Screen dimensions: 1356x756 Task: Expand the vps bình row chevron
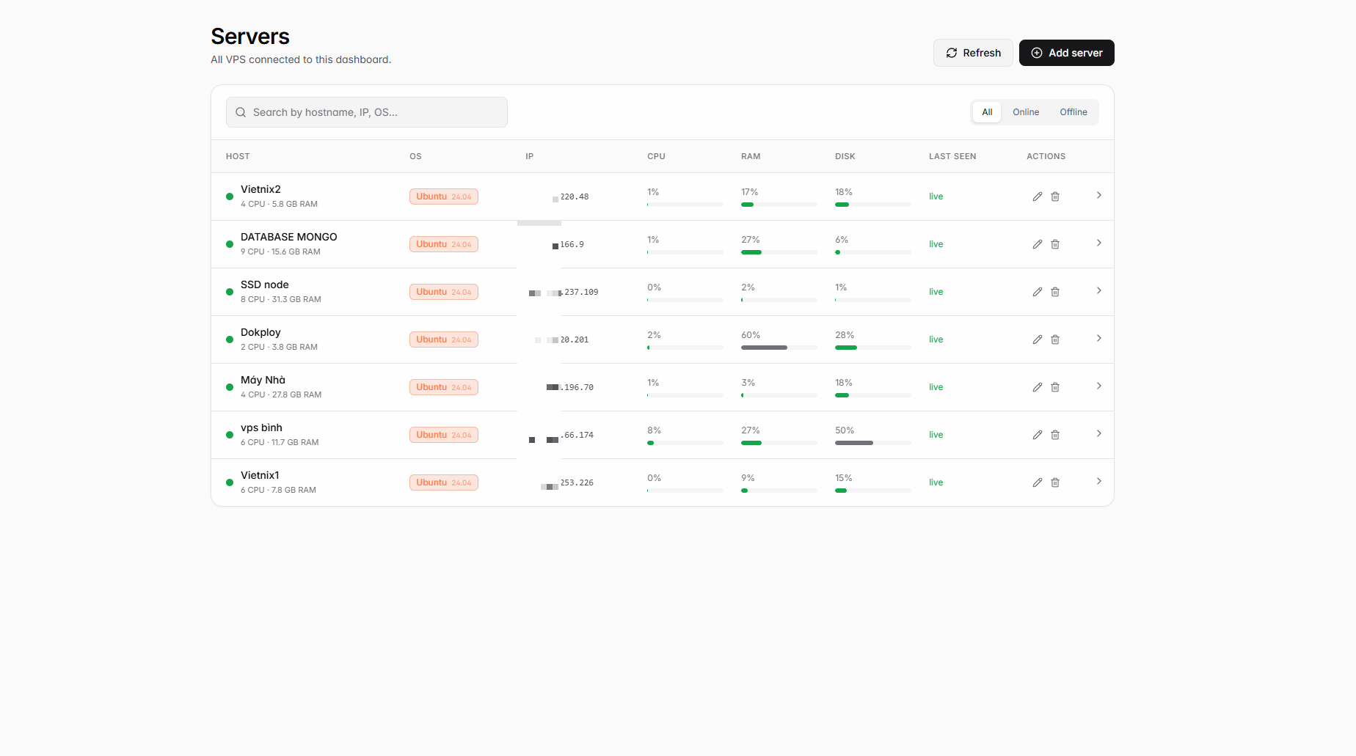pos(1098,433)
